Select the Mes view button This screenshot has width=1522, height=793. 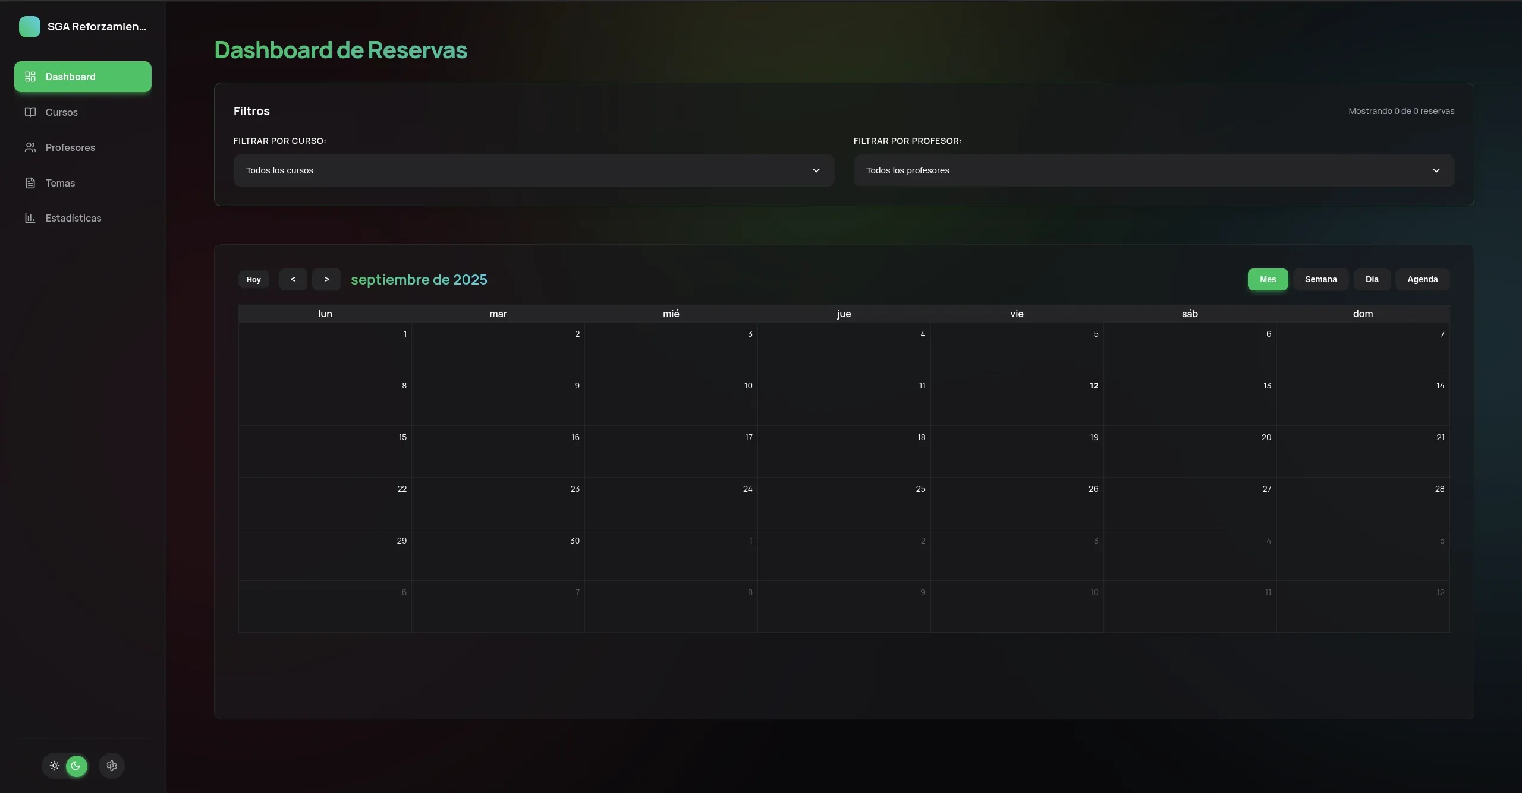tap(1268, 279)
